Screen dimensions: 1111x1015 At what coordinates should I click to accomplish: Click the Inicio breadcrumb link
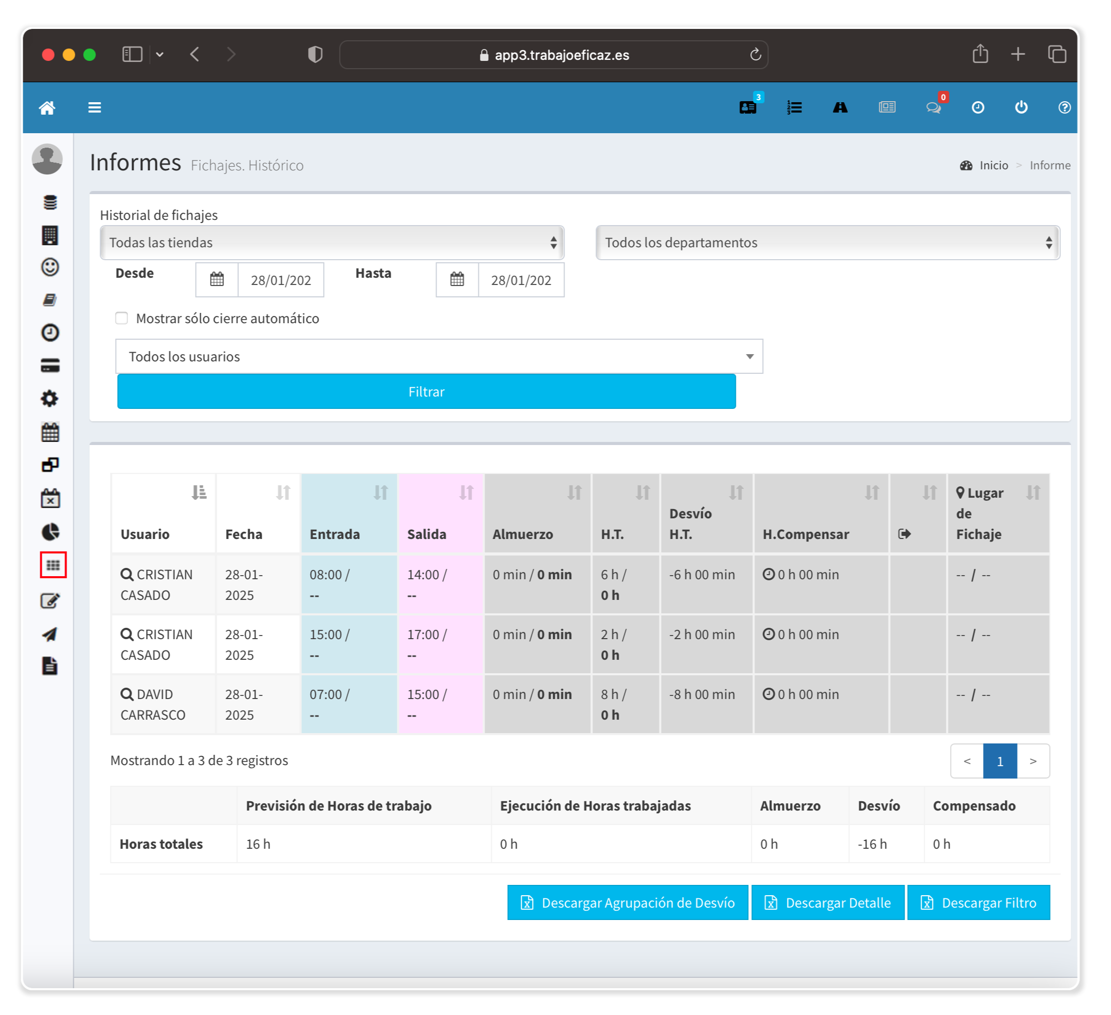(993, 165)
